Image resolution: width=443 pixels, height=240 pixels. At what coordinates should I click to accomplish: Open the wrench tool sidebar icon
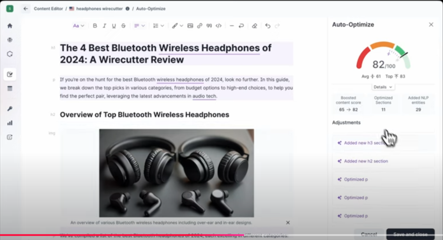click(10, 109)
